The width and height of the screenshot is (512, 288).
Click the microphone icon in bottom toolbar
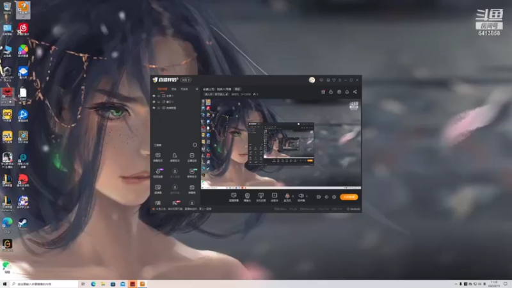click(287, 197)
